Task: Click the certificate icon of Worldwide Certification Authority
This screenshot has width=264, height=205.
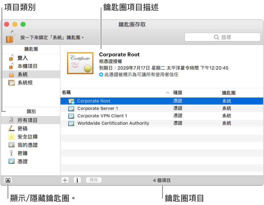Action: click(71, 123)
